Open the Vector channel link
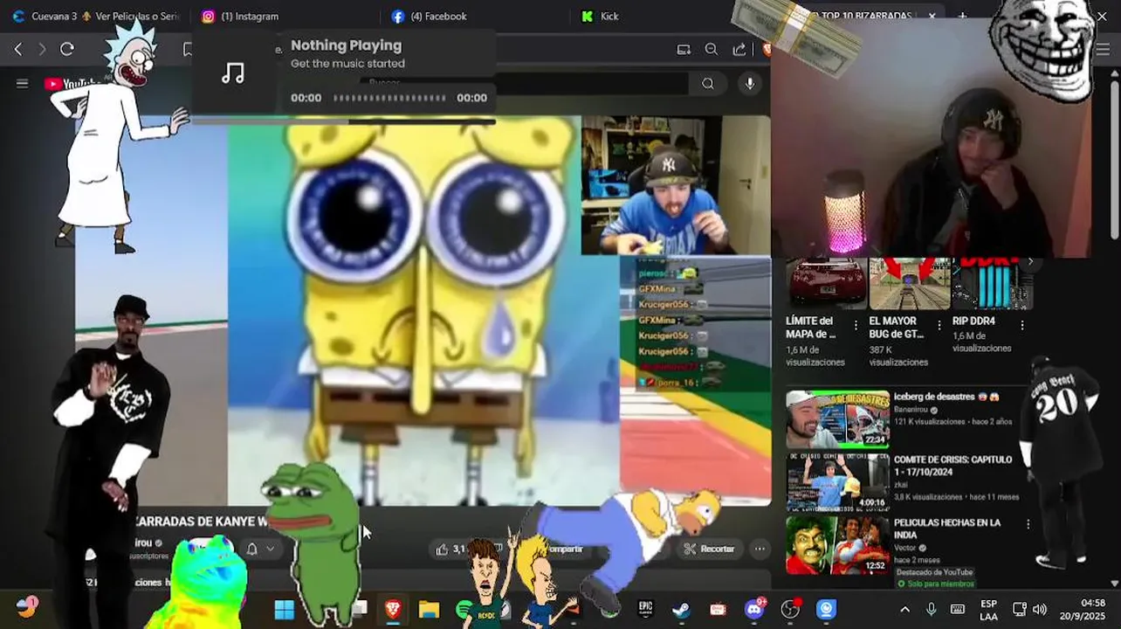The width and height of the screenshot is (1121, 629). pos(905,548)
